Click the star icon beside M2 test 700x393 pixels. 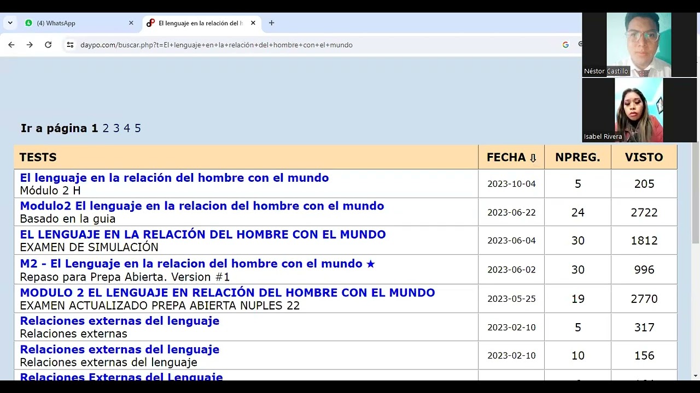click(x=370, y=264)
